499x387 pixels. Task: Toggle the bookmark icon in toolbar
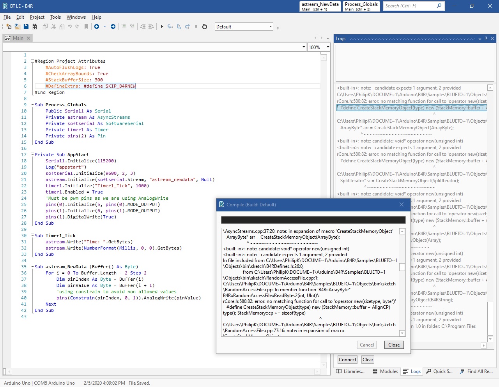coord(86,26)
